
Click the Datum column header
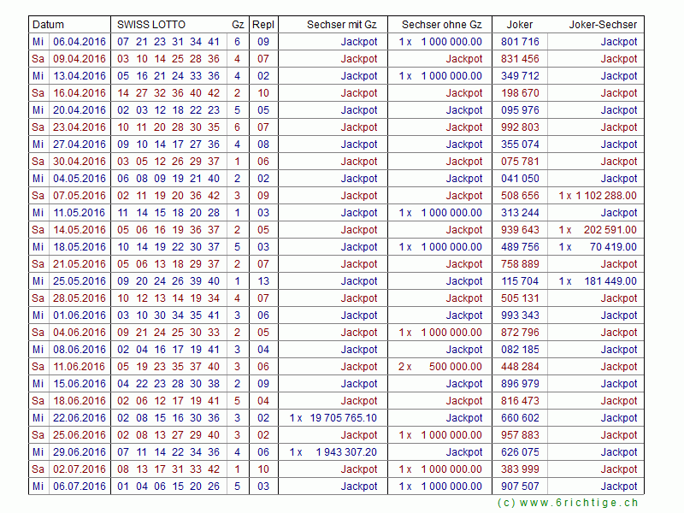pyautogui.click(x=48, y=25)
